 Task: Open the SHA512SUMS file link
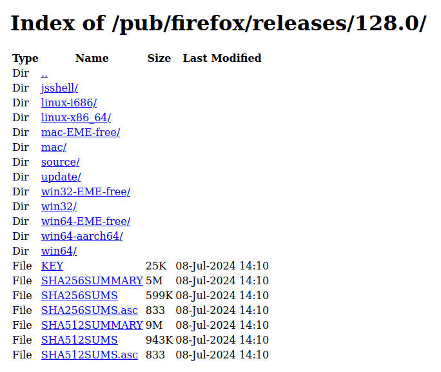[79, 340]
